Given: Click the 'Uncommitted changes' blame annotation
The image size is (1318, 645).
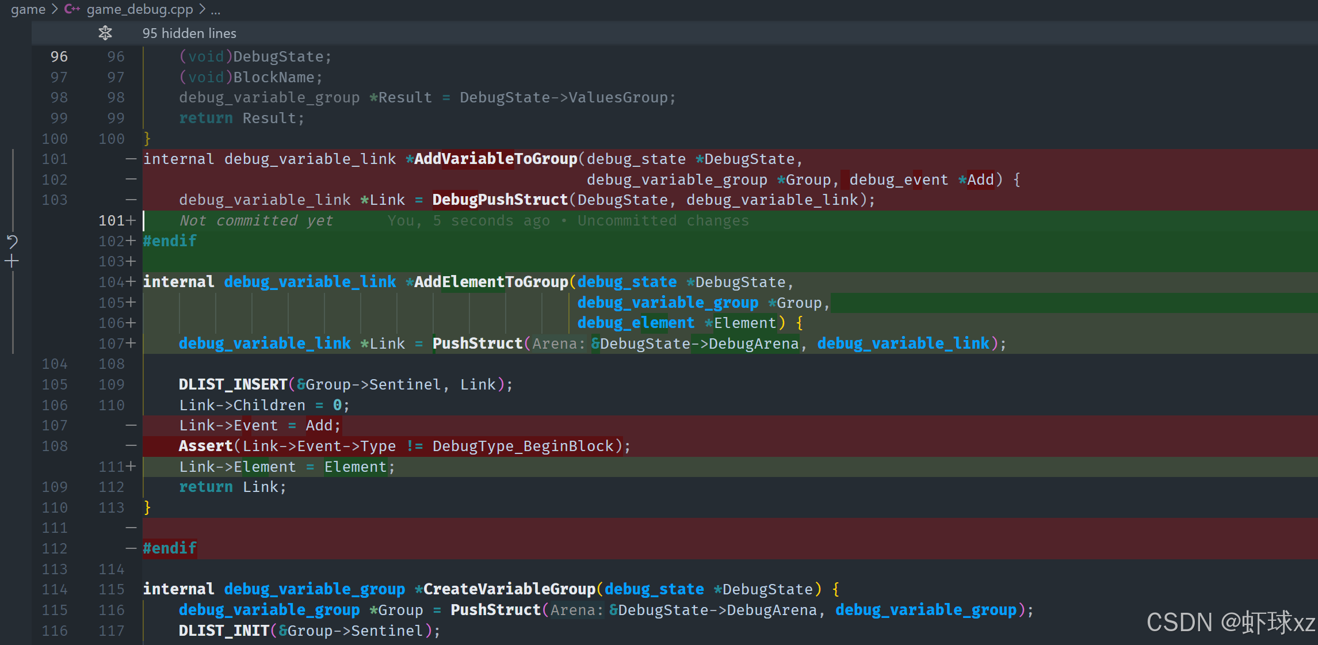Looking at the screenshot, I should tap(663, 220).
